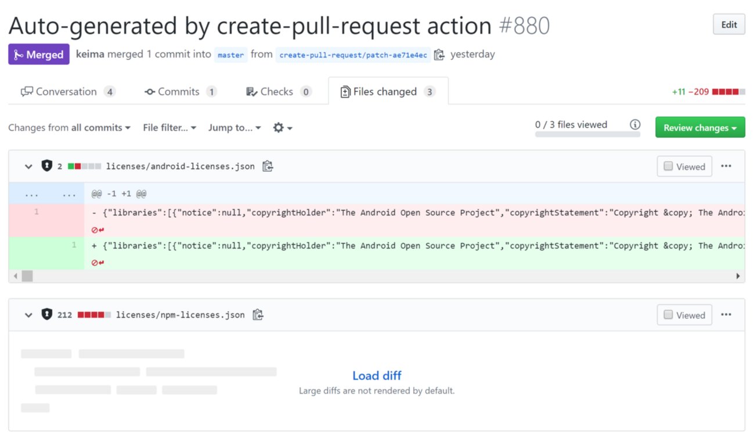Screen dimensions: 754x440
Task: Click the shield icon beside npm-licenses.json
Action: point(47,315)
